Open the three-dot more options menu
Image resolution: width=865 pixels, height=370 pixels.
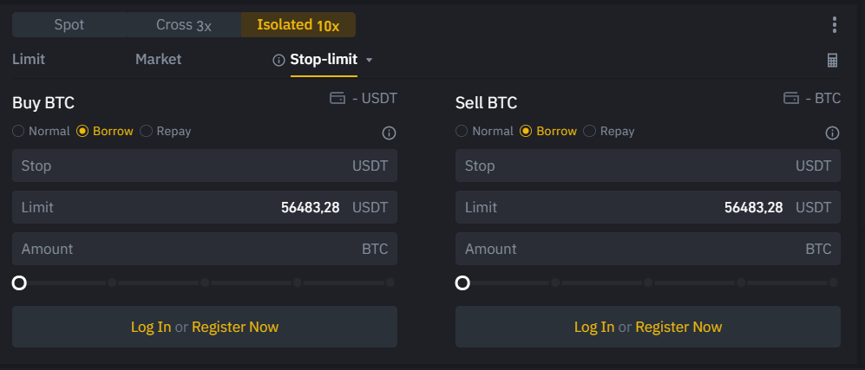point(835,25)
